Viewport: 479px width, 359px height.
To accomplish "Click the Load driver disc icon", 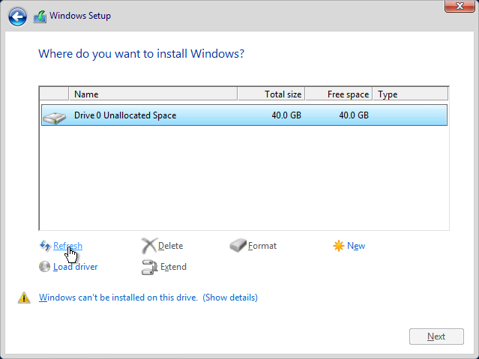I will [x=44, y=267].
